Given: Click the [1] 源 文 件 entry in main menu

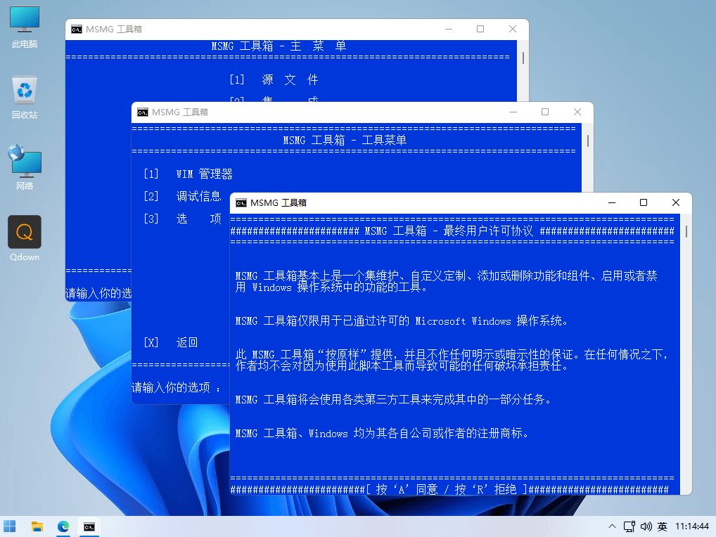Looking at the screenshot, I should coord(274,80).
